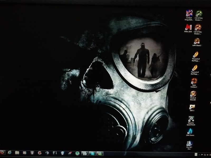This screenshot has height=158, width=211.
Task: Open the Play RIFT Beta shortcut
Action: tap(189, 145)
